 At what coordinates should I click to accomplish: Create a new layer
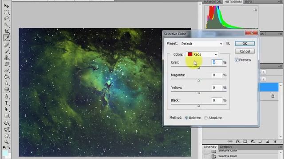[x=268, y=141]
